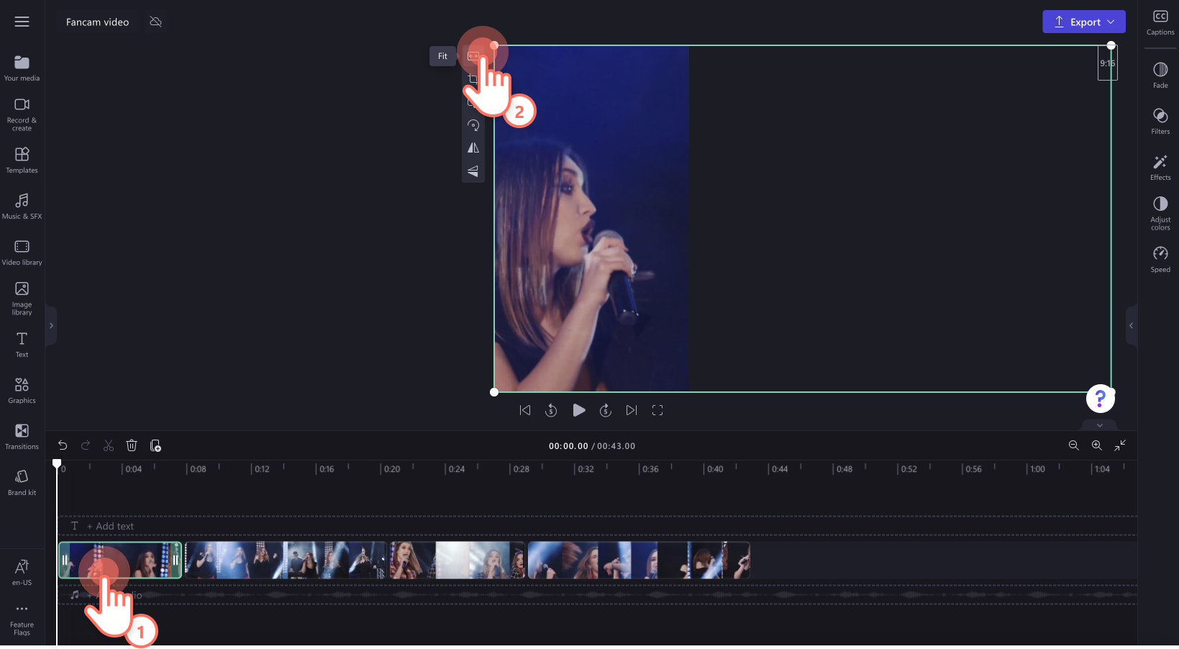Viewport: 1179px width, 649px height.
Task: Delete the selected clip with trash icon
Action: [132, 445]
